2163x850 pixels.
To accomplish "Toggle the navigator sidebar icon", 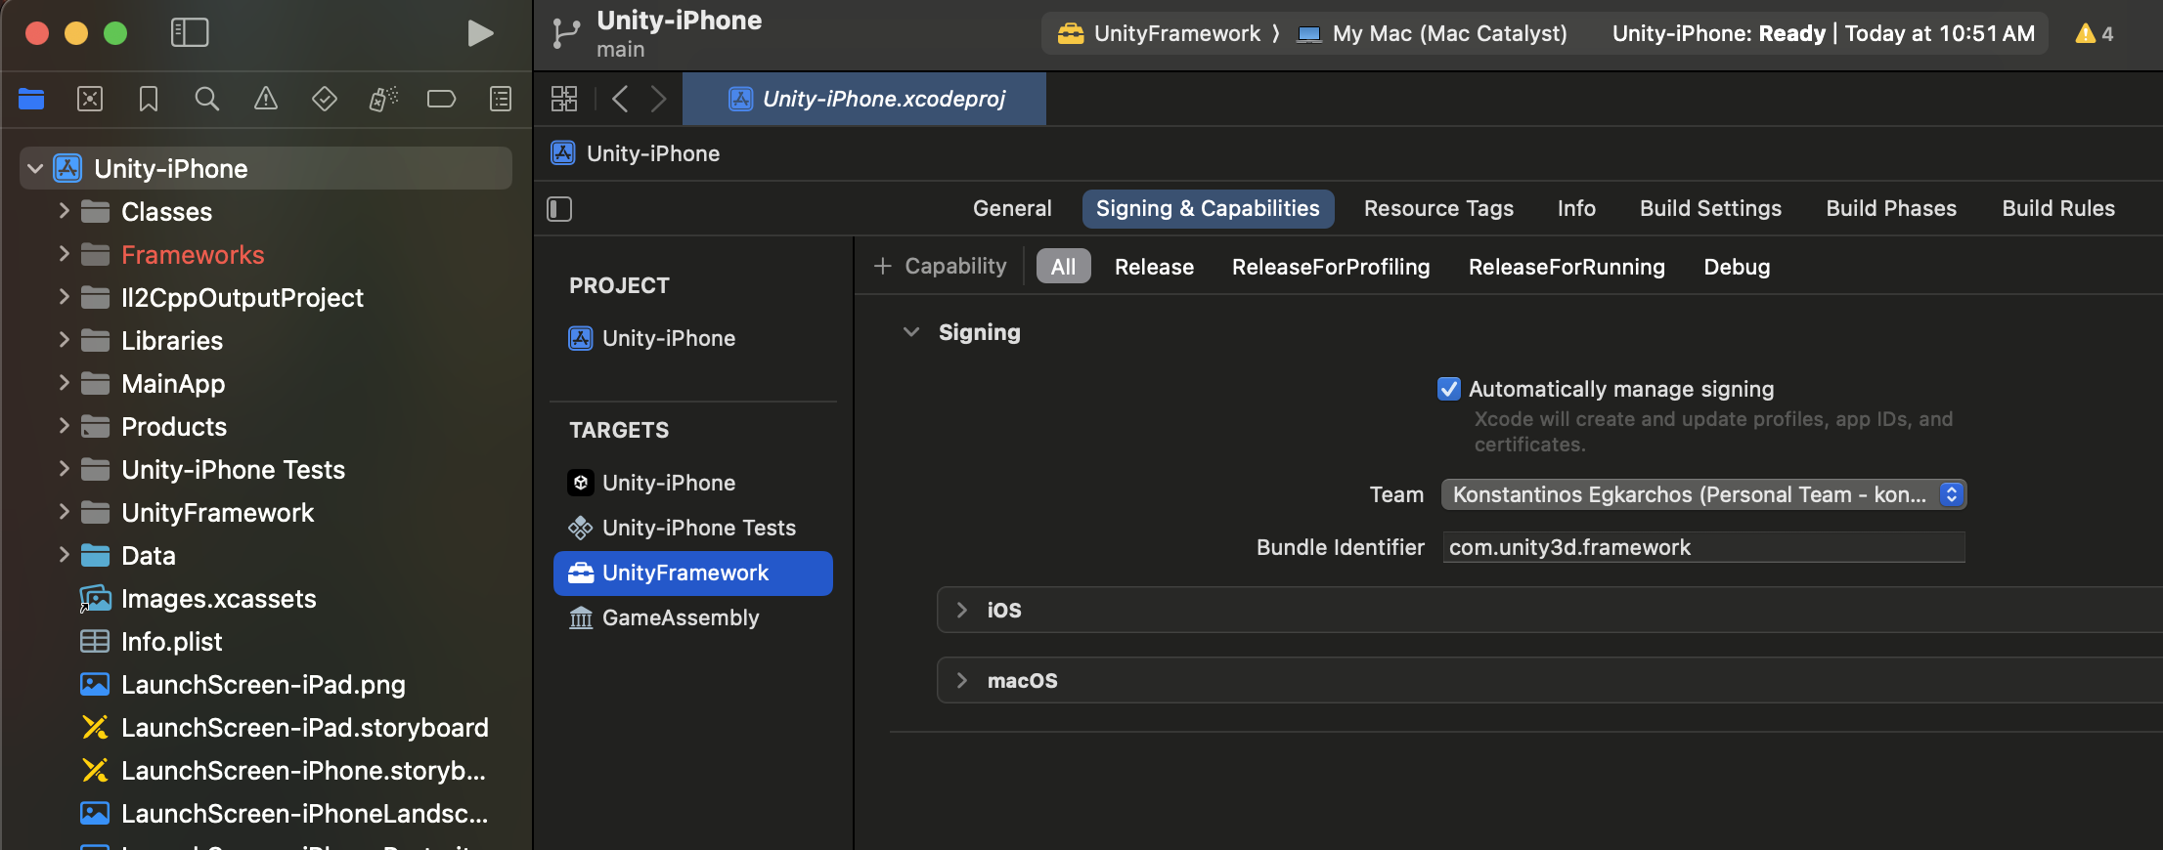I will [x=190, y=33].
